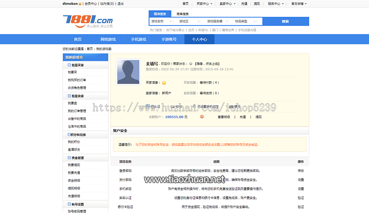Click the orange question mark beside balance

[202, 117]
